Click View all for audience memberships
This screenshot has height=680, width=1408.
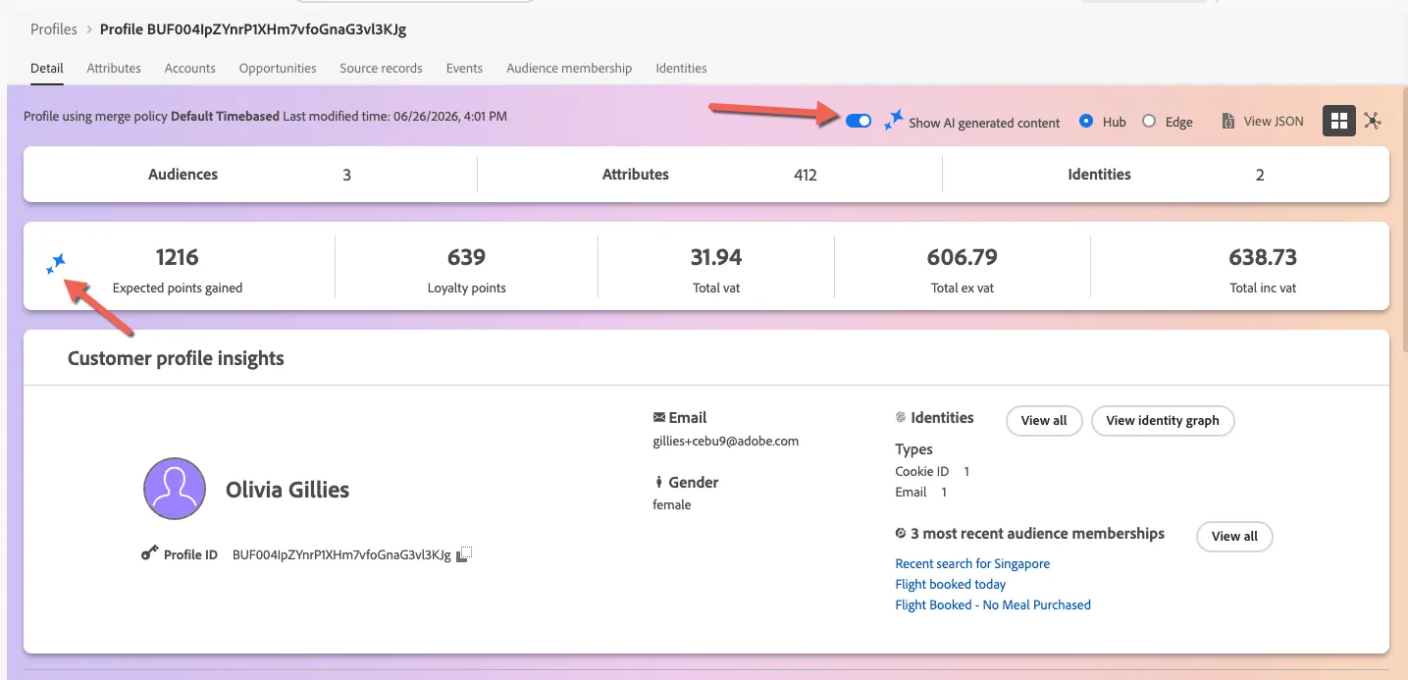[1234, 537]
